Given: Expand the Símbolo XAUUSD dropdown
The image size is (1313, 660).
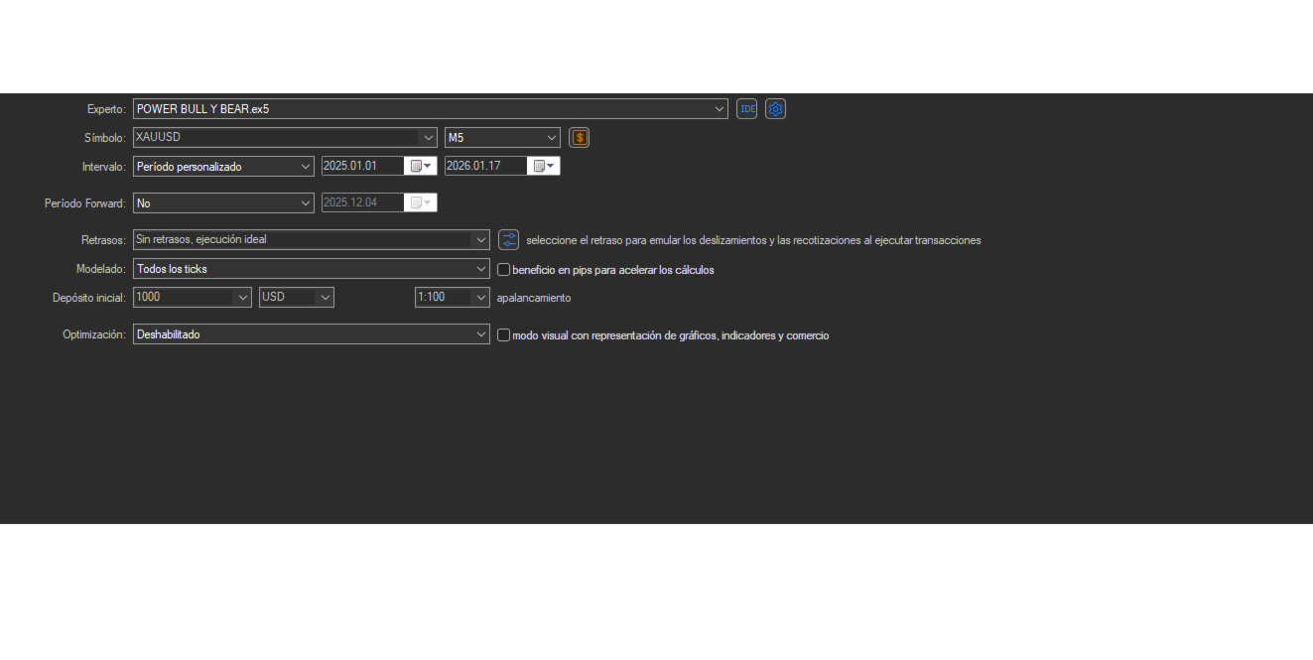Looking at the screenshot, I should pos(429,138).
